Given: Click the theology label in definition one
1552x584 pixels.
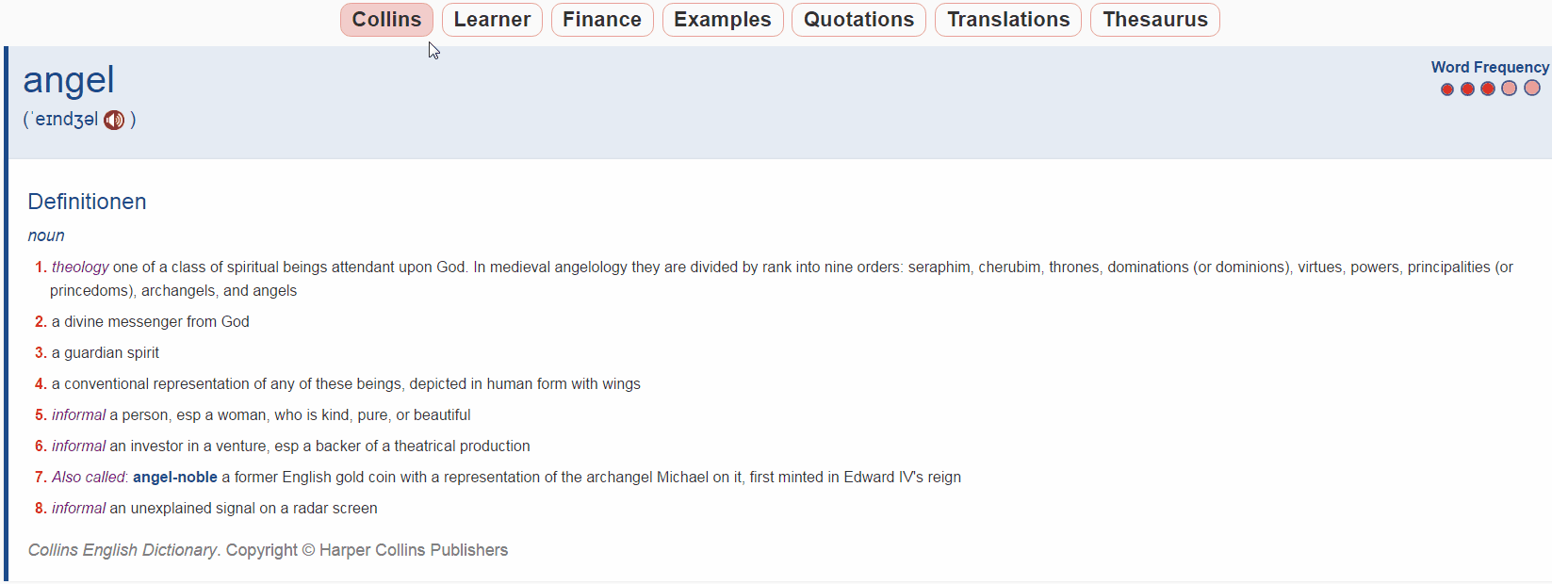Looking at the screenshot, I should click(80, 268).
